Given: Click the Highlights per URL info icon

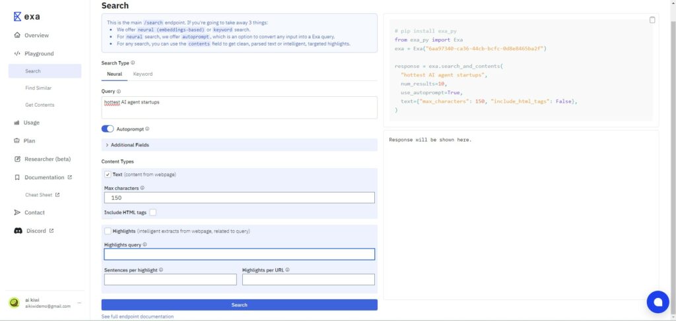Looking at the screenshot, I should [287, 270].
